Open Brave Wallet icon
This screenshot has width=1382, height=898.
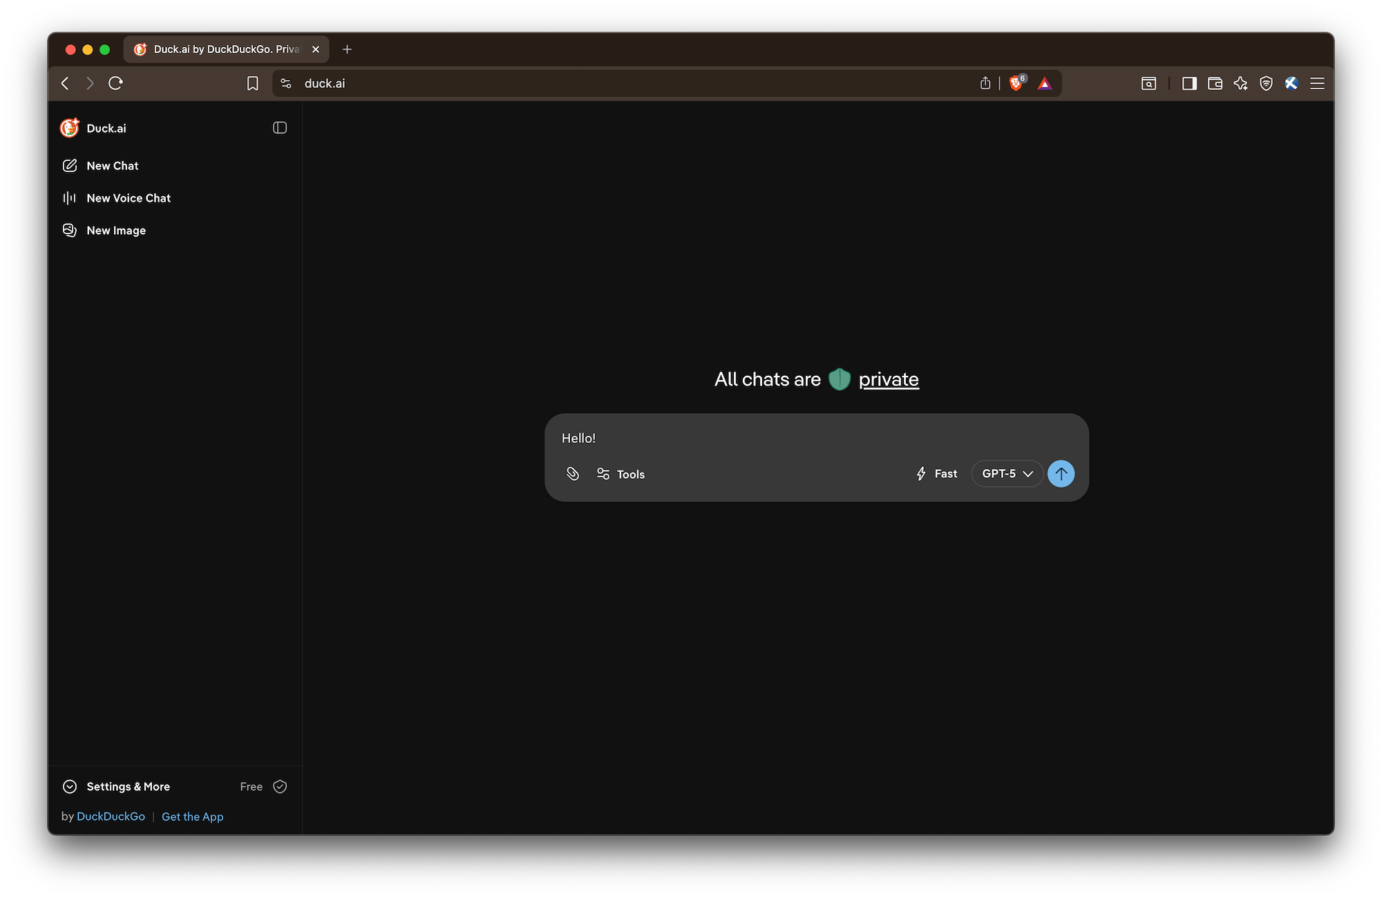tap(1215, 84)
